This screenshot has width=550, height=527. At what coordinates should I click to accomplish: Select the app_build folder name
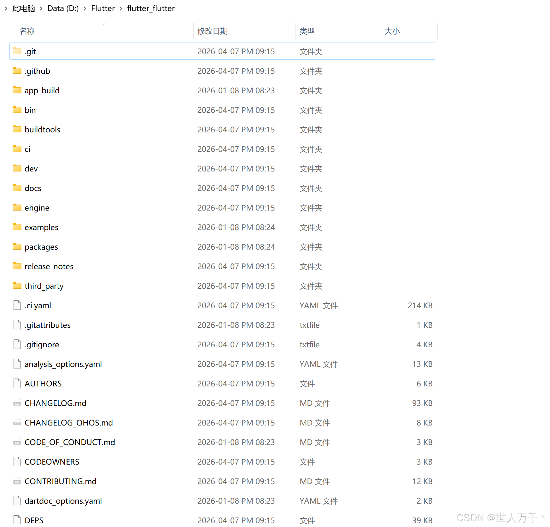pyautogui.click(x=42, y=90)
